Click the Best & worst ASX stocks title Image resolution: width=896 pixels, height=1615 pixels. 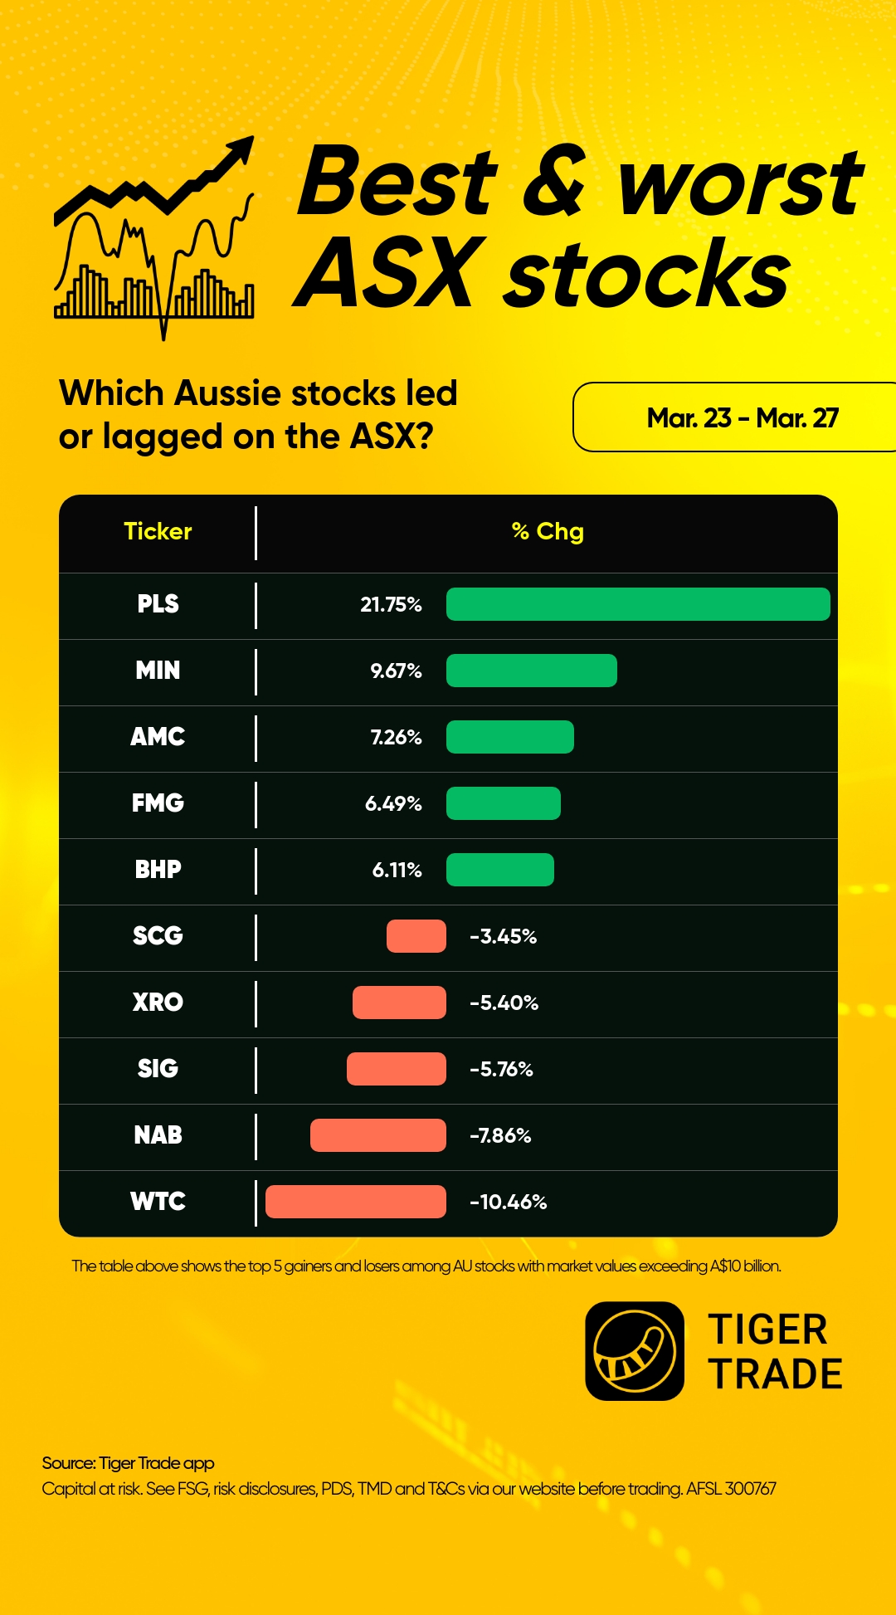[x=579, y=227]
